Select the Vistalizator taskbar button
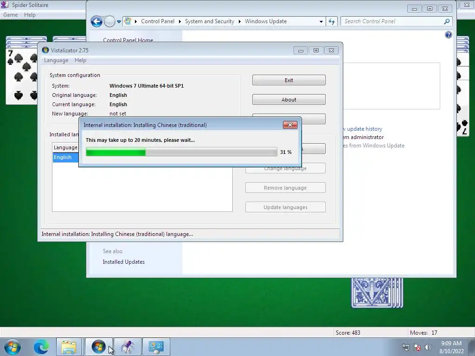The height and width of the screenshot is (356, 475). pos(98,347)
